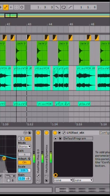The height and width of the screenshot is (196, 110).
Task: Select the lower-track yt1s.cVOX clip near bar 44
Action: point(45,104)
